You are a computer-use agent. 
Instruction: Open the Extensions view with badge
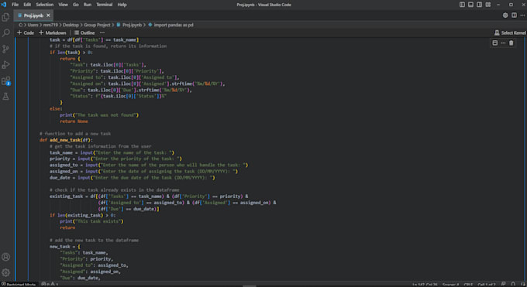coord(5,81)
